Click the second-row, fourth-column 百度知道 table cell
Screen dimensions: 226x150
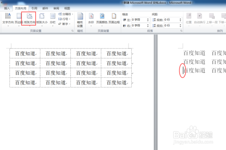point(116,63)
